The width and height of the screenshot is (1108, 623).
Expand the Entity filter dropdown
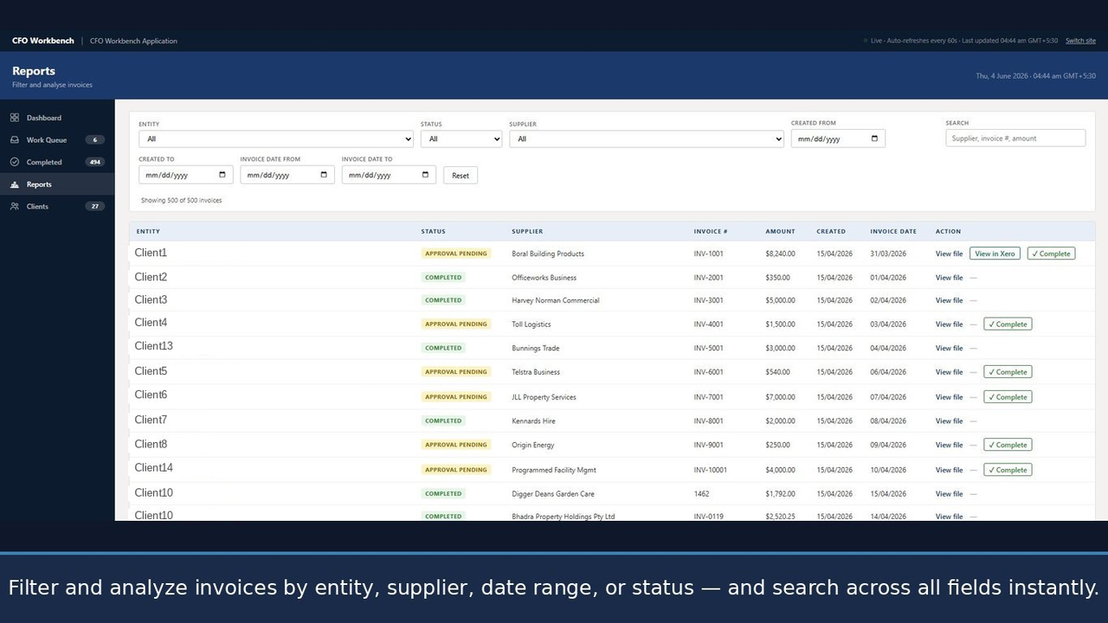276,138
